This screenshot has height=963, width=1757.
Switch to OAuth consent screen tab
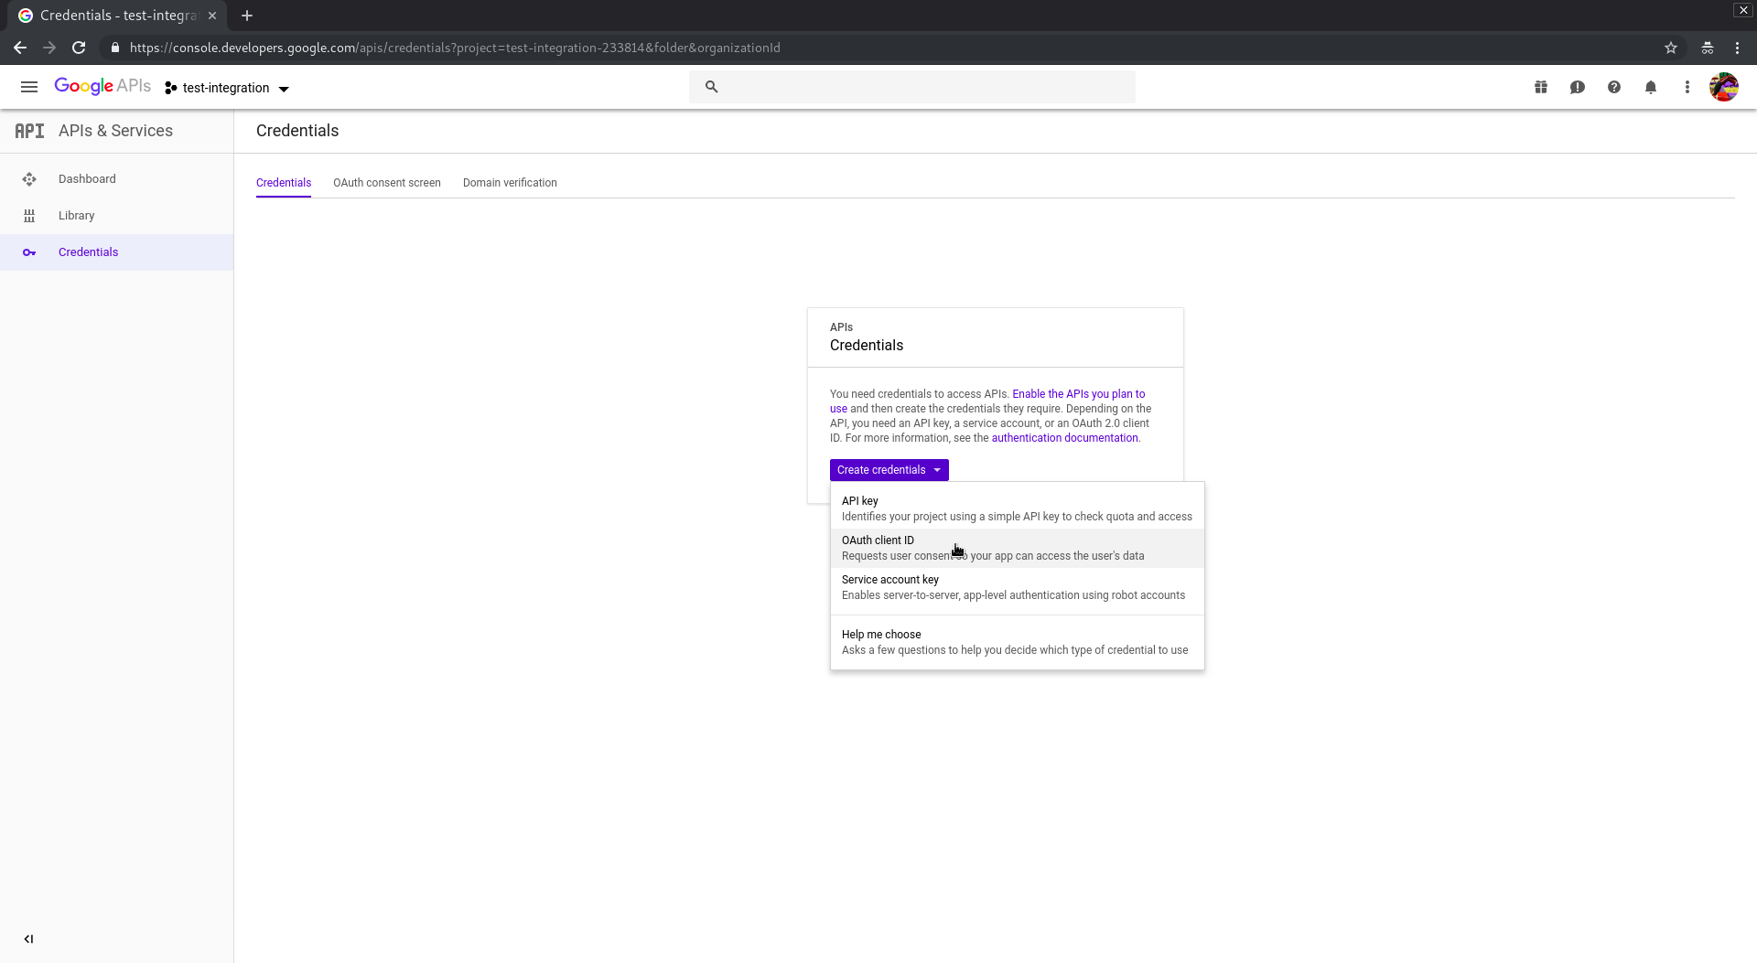(386, 183)
